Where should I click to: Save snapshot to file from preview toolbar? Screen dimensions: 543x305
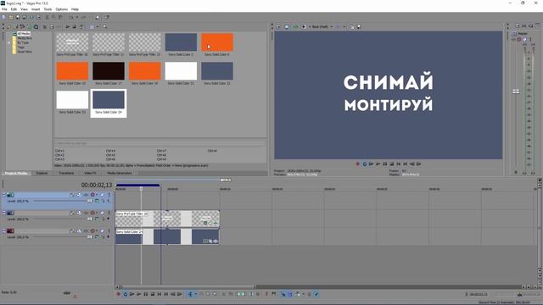coord(358,26)
